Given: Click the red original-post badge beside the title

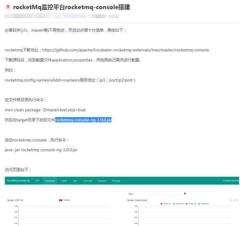Looking at the screenshot, I should (8, 7).
